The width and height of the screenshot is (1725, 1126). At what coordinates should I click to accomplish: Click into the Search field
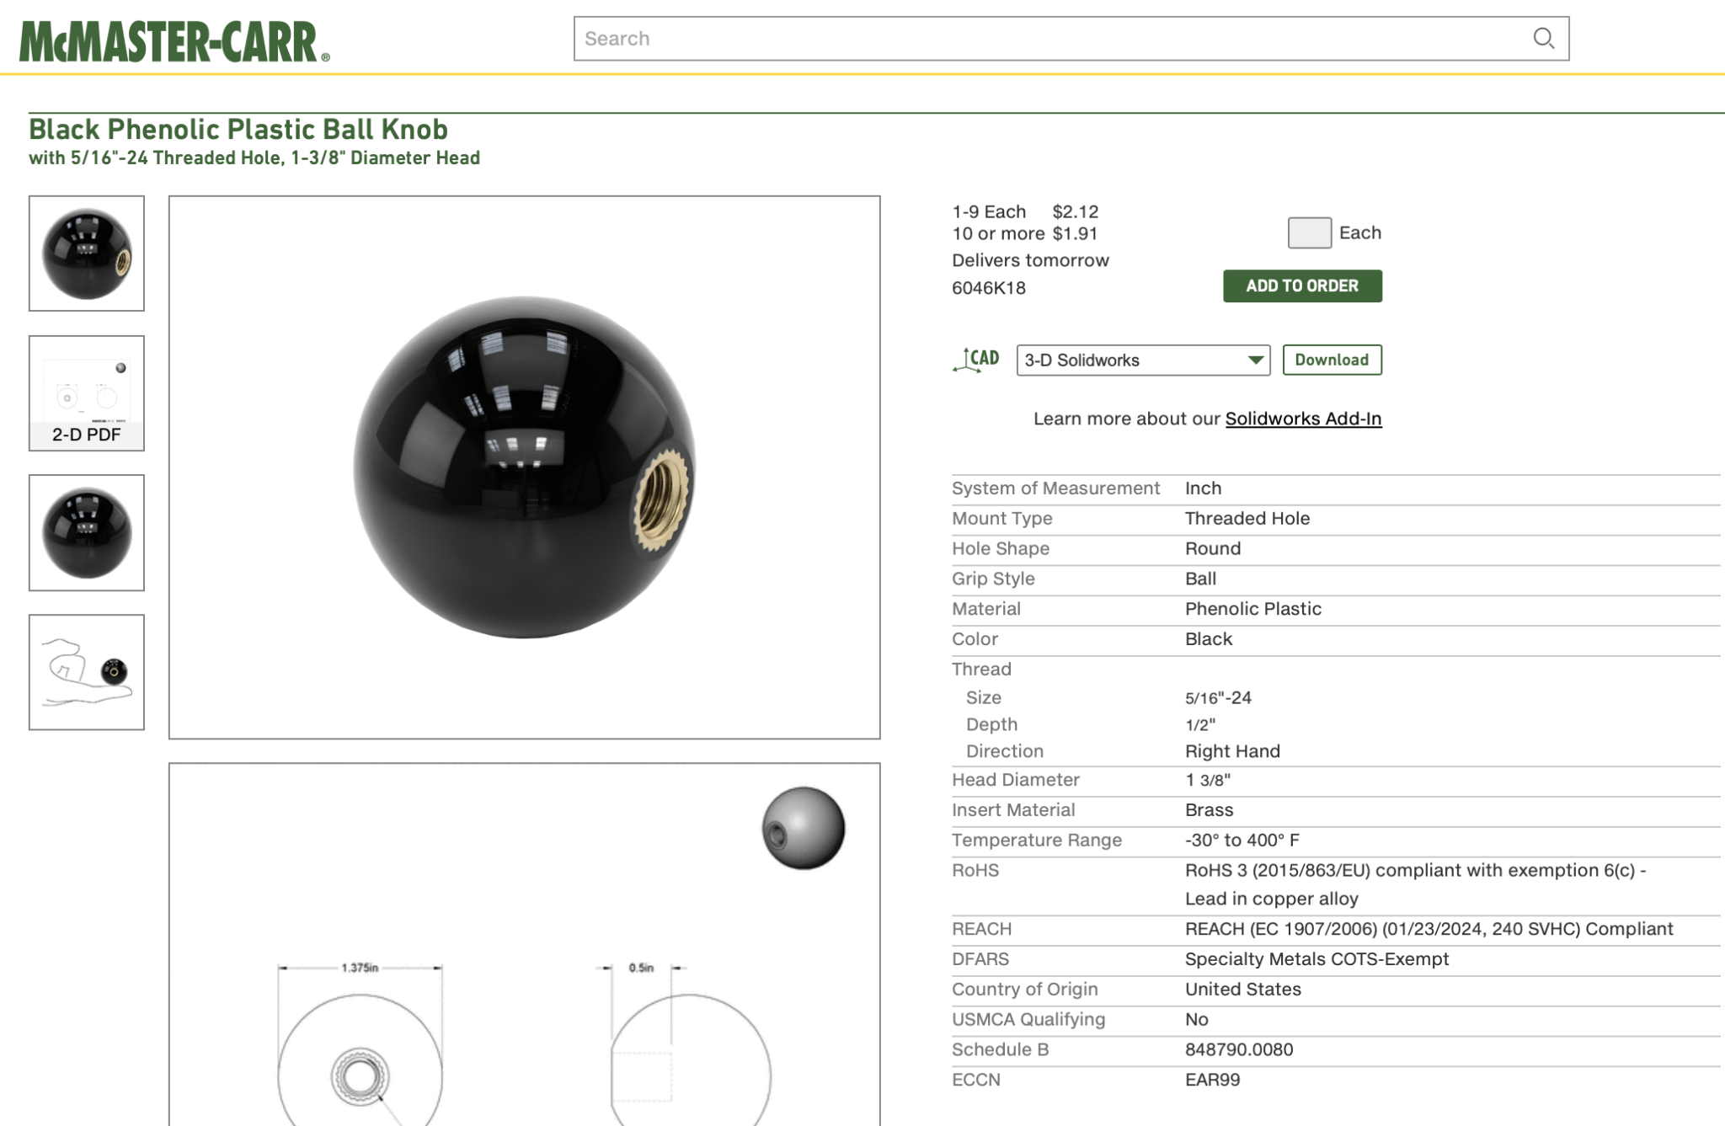point(1053,38)
